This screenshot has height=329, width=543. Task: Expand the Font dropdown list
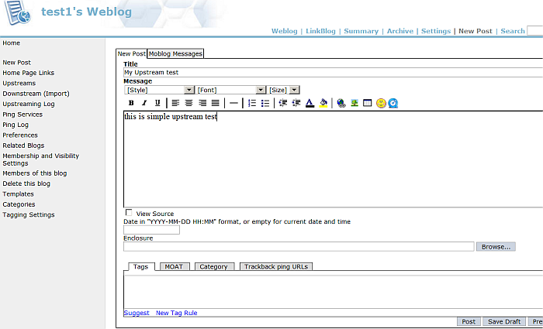[x=230, y=90]
